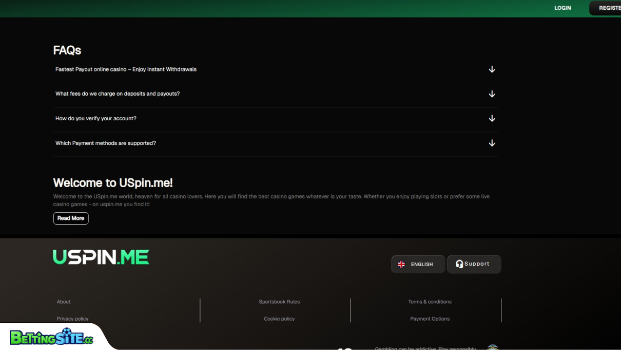The width and height of the screenshot is (621, 350).
Task: Open the Cookie policy link
Action: click(279, 319)
